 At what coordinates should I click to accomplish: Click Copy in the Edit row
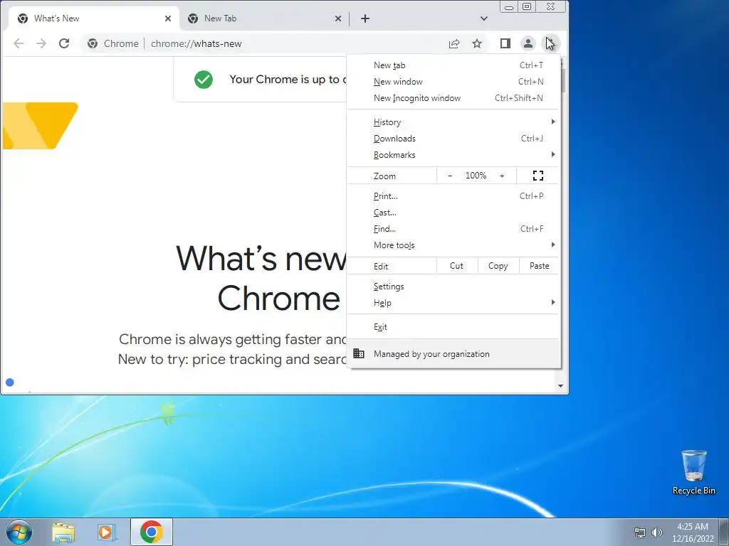click(x=498, y=266)
